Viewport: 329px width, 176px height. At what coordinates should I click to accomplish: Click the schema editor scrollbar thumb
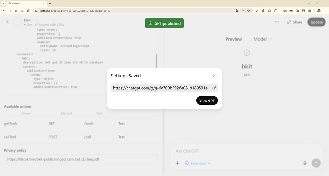[x=156, y=61]
